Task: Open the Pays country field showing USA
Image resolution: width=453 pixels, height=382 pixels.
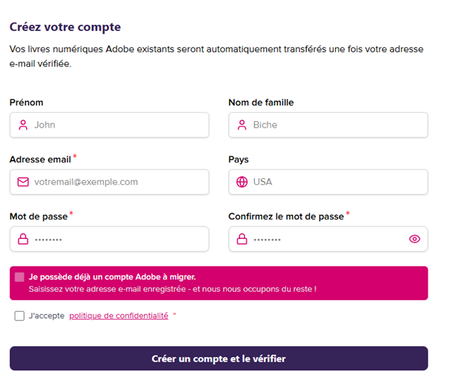Action: click(328, 182)
